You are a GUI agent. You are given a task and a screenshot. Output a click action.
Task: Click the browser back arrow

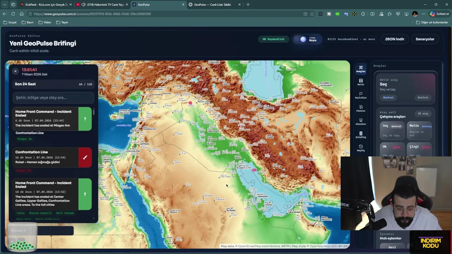tap(5, 14)
